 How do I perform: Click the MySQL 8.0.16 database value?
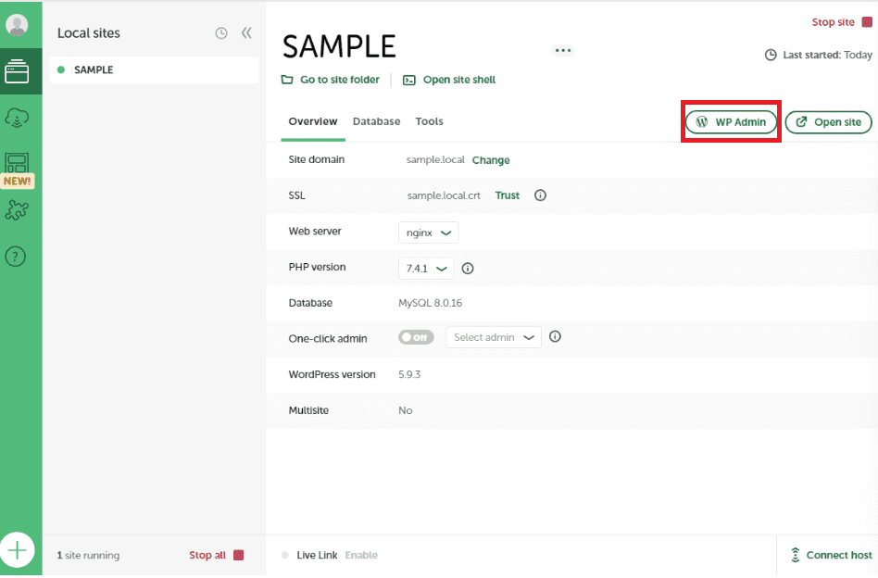pyautogui.click(x=430, y=303)
